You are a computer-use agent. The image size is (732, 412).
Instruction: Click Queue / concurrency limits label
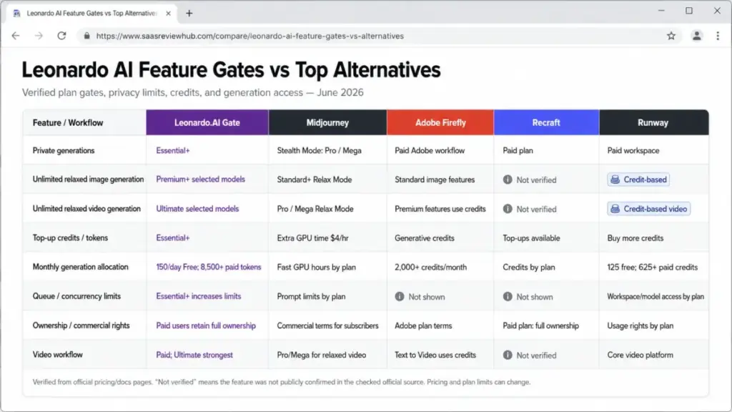[x=76, y=296]
